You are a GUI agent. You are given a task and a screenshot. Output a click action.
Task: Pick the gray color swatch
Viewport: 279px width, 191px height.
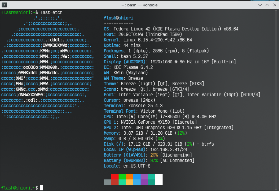(x=108, y=182)
